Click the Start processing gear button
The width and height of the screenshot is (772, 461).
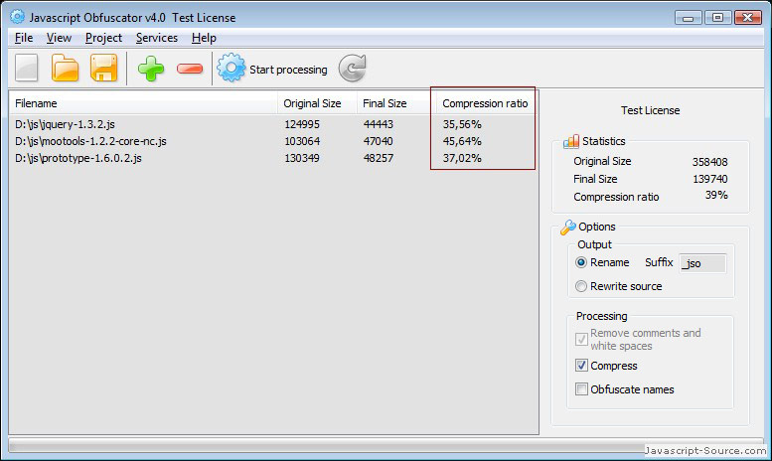click(272, 68)
